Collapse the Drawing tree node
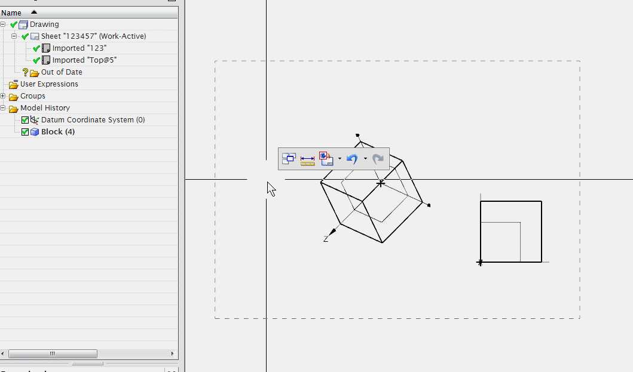Image resolution: width=633 pixels, height=372 pixels. (3, 24)
